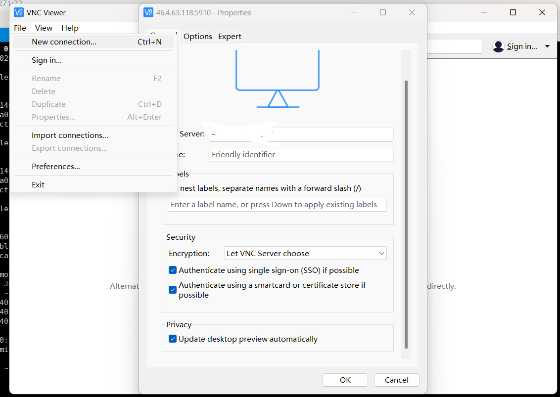Viewport: 560px width, 397px height.
Task: Maximize the main VNC Viewer window
Action: coord(513,12)
